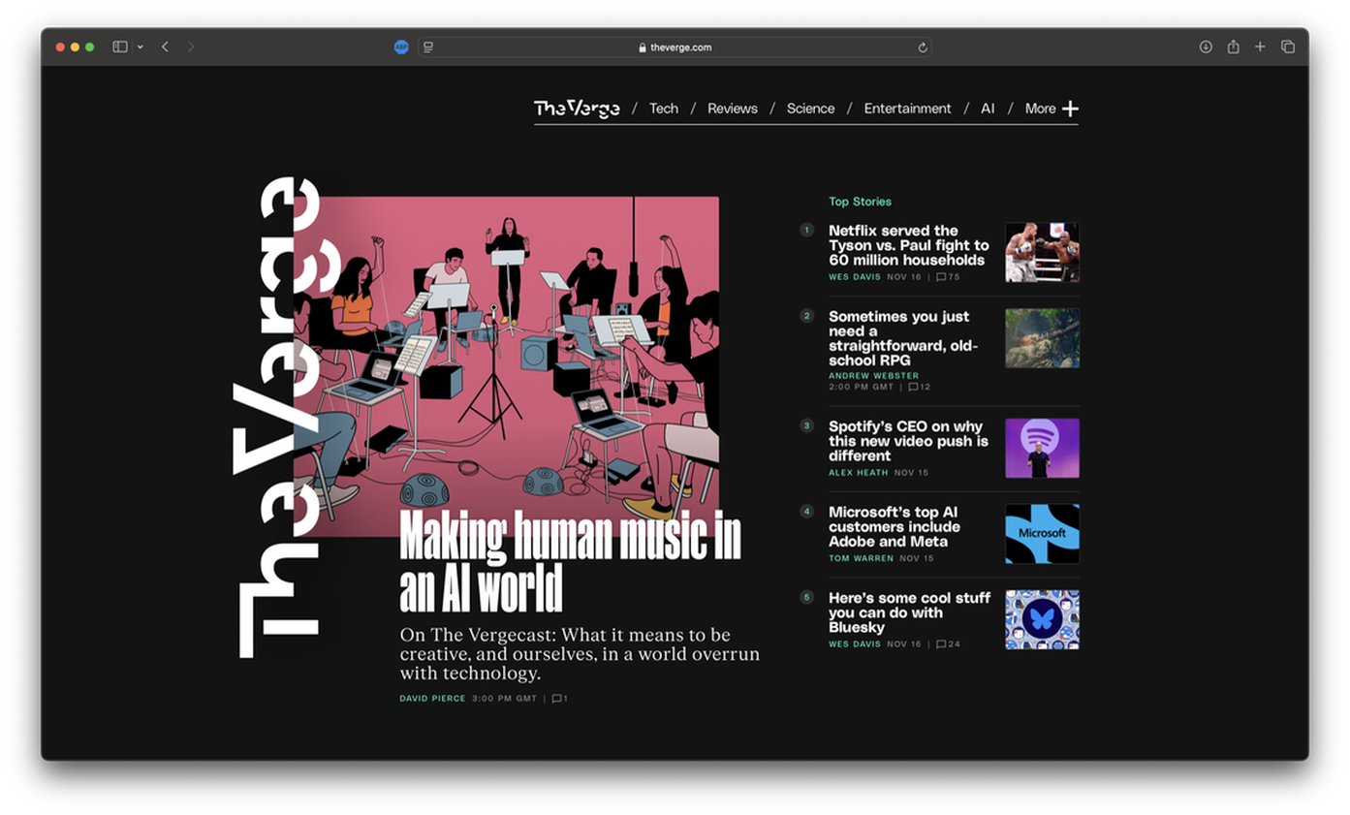Show Safari downloads icon
1350x815 pixels.
tap(1206, 47)
